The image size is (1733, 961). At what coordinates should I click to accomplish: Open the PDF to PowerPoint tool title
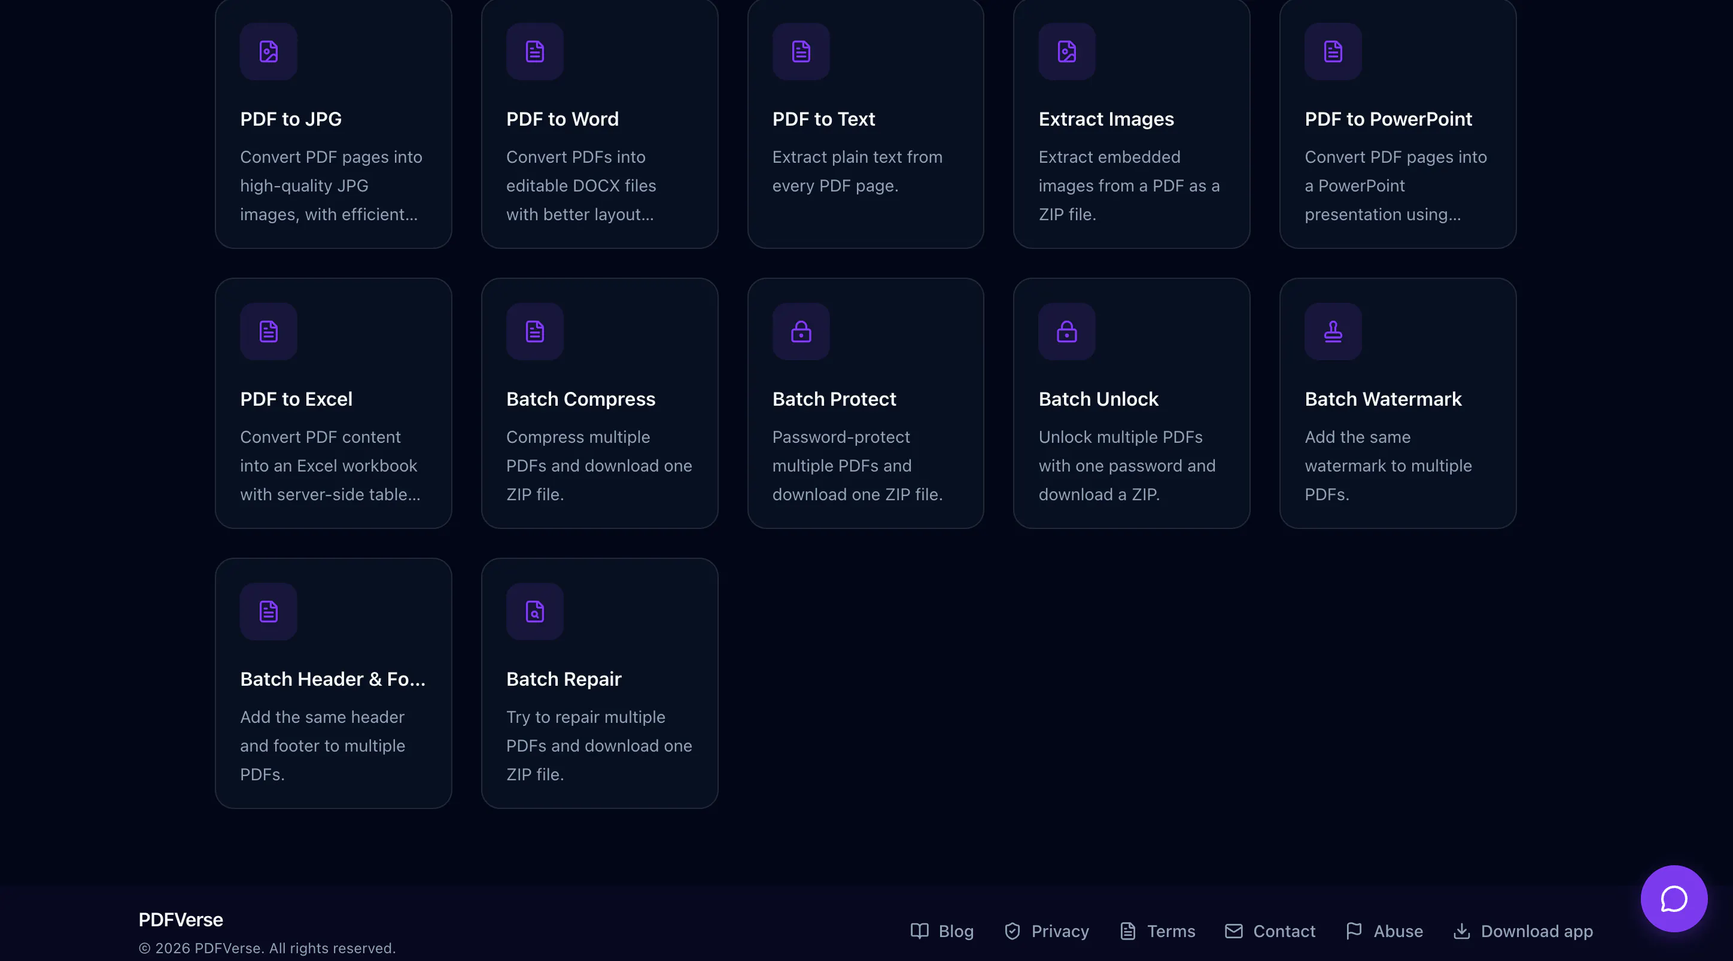pyautogui.click(x=1388, y=119)
